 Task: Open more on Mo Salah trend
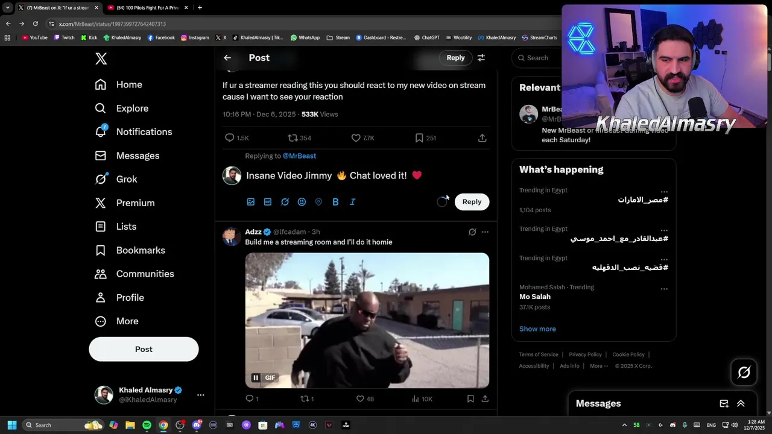coord(664,288)
